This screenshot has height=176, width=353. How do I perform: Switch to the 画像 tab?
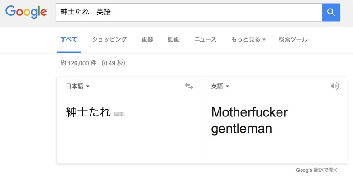(x=148, y=40)
